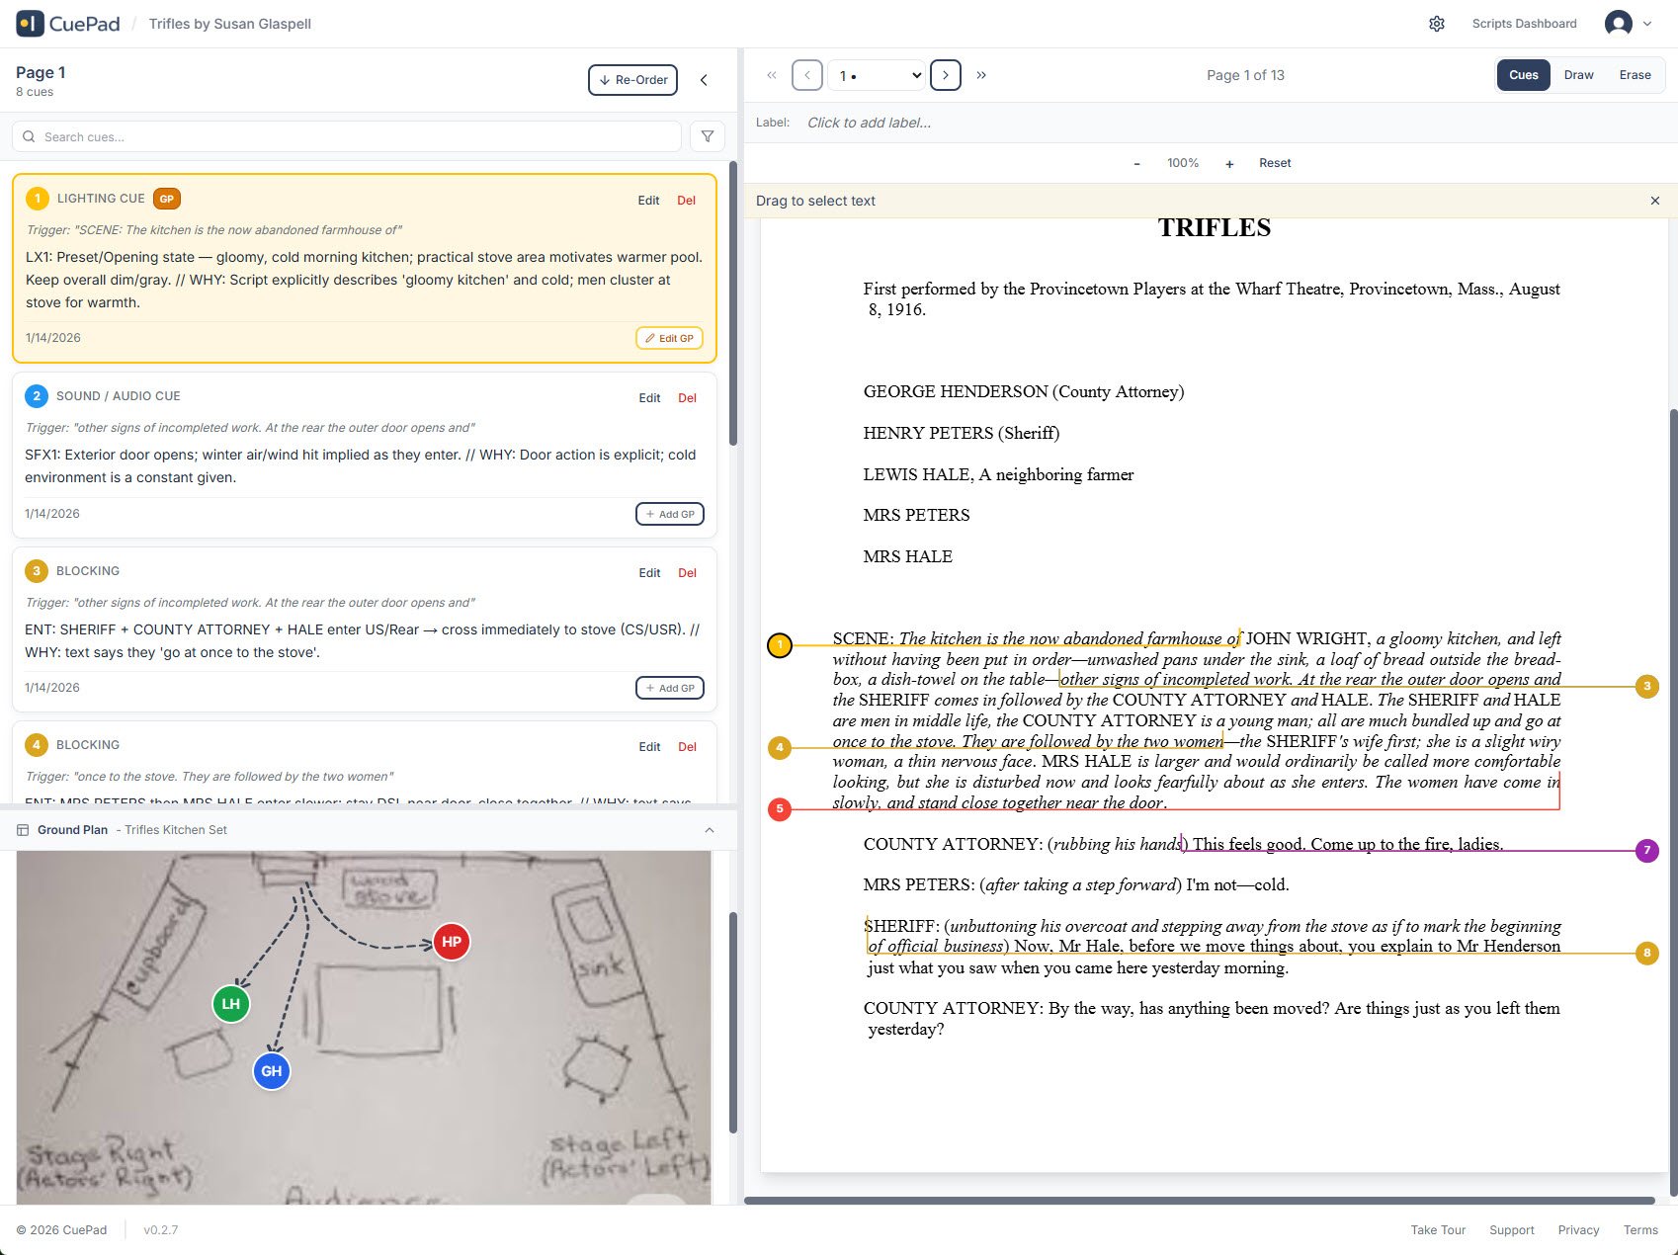This screenshot has height=1255, width=1678.
Task: Jump to the last page double-chevron
Action: tap(981, 74)
